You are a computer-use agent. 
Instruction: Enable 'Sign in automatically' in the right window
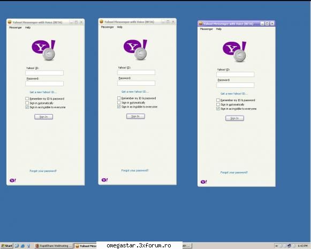point(218,104)
